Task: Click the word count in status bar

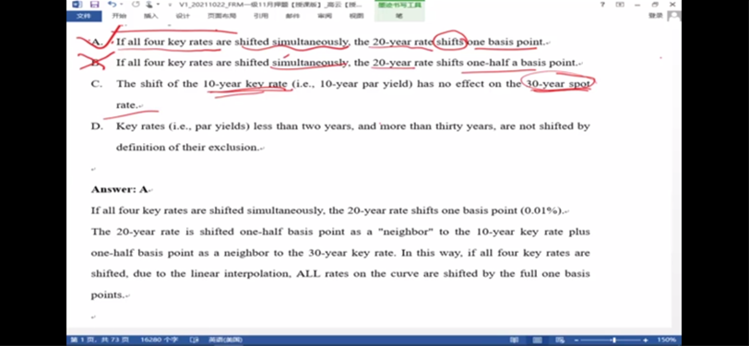Action: pyautogui.click(x=159, y=340)
